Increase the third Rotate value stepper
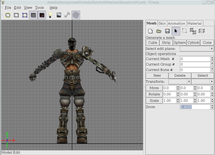 coord(212,93)
